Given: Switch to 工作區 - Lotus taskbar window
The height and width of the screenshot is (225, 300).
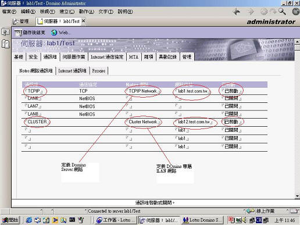Looking at the screenshot, I should (116, 220).
